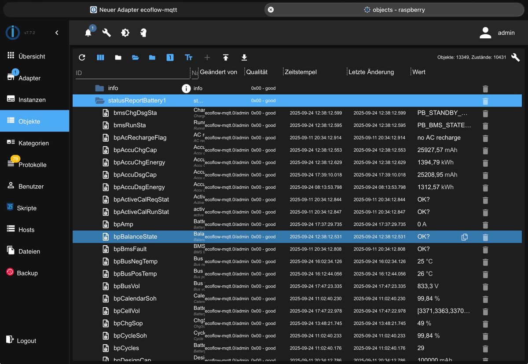
Task: Select Objekte in the sidebar
Action: pyautogui.click(x=34, y=121)
